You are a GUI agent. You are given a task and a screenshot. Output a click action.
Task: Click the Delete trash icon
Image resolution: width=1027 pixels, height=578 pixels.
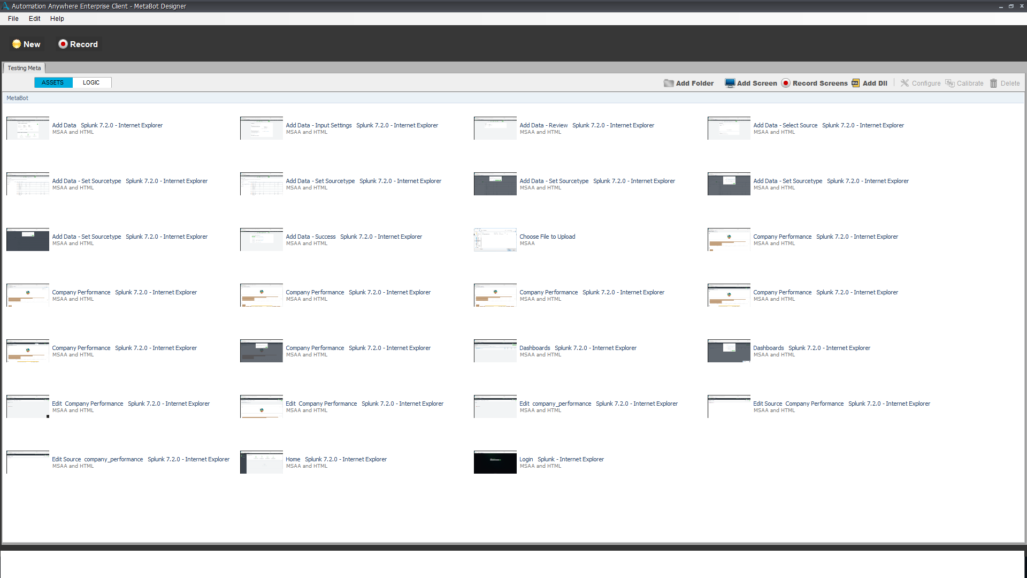click(x=994, y=83)
